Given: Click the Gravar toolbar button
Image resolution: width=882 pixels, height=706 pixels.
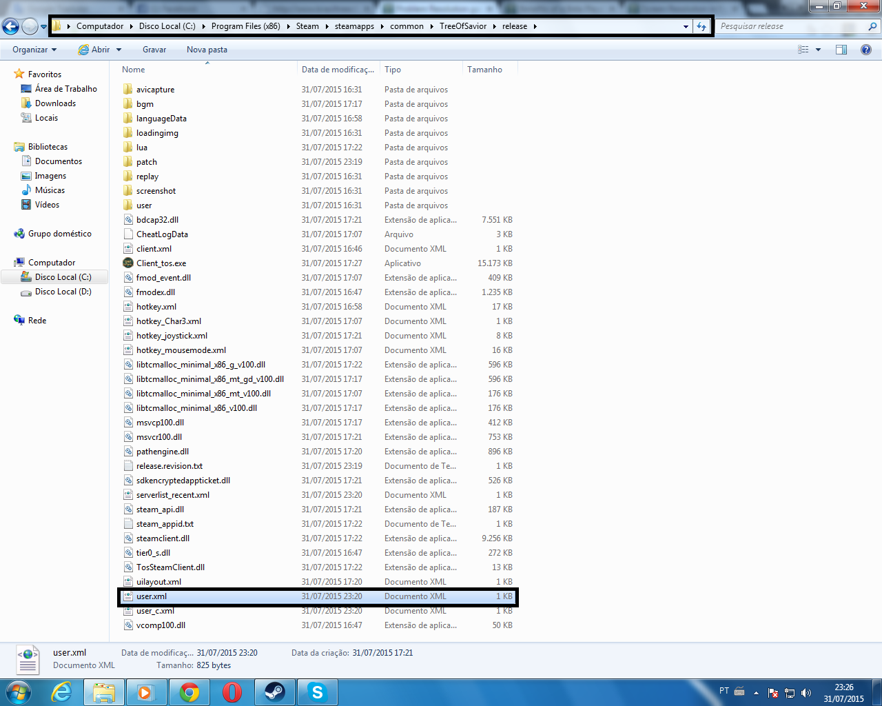Looking at the screenshot, I should (x=154, y=50).
